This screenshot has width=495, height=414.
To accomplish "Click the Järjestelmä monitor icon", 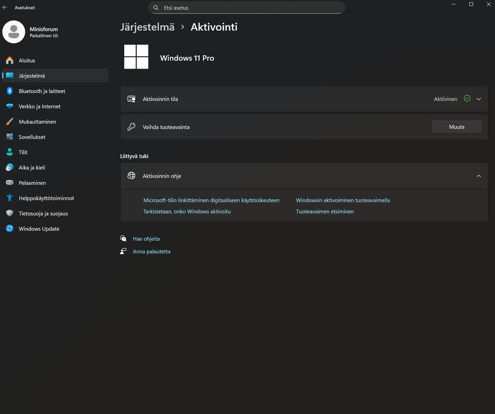I will tap(10, 75).
